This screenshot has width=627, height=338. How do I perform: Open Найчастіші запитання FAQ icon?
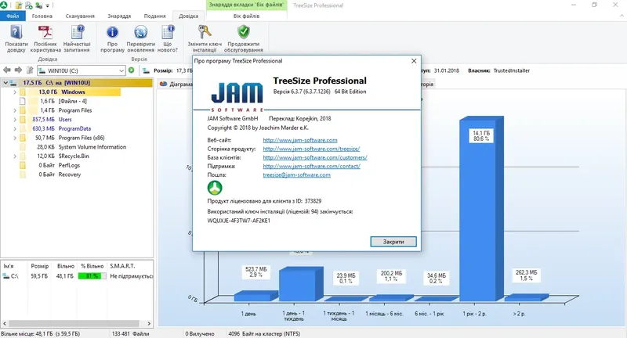(77, 32)
